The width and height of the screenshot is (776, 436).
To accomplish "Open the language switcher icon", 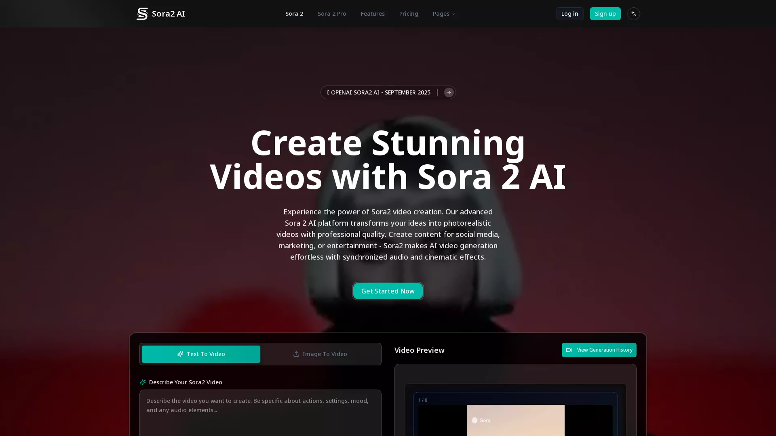I will (633, 13).
